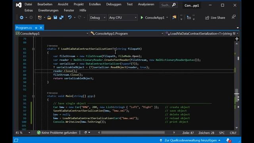Open the Hilfe menu
254x143 pixels.
[x=83, y=10]
